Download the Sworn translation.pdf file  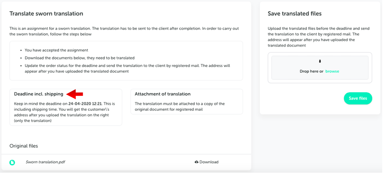coord(206,162)
